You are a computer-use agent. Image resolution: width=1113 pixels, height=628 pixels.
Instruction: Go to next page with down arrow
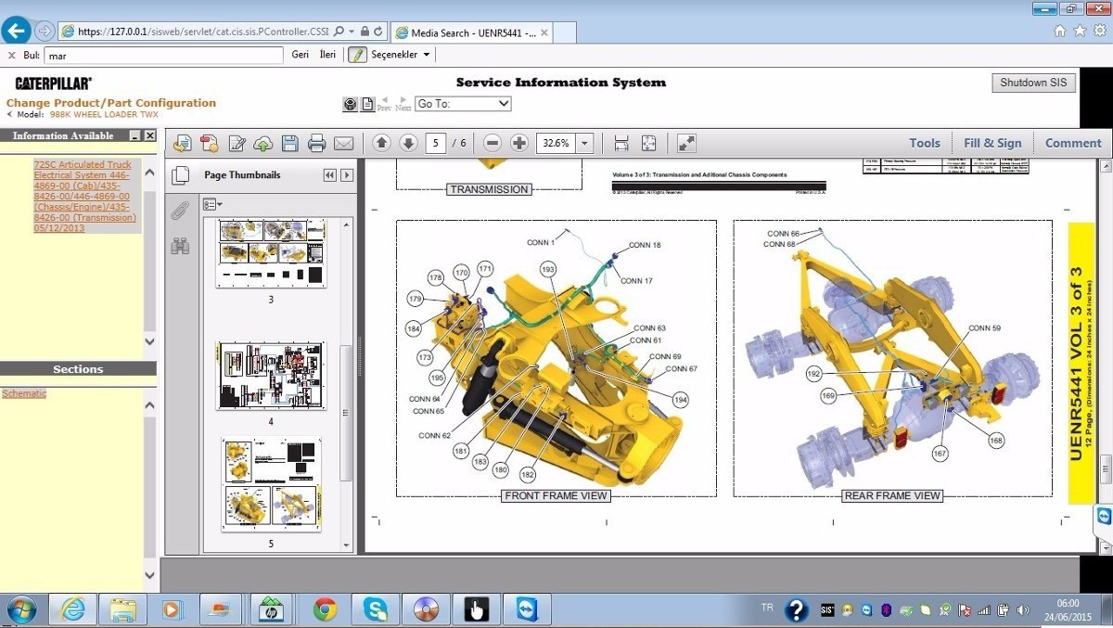[408, 143]
